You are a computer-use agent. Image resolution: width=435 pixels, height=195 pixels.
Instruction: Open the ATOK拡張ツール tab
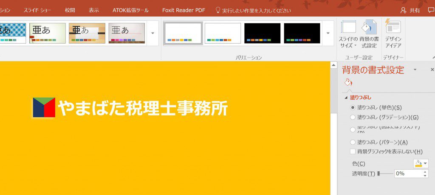pos(130,10)
